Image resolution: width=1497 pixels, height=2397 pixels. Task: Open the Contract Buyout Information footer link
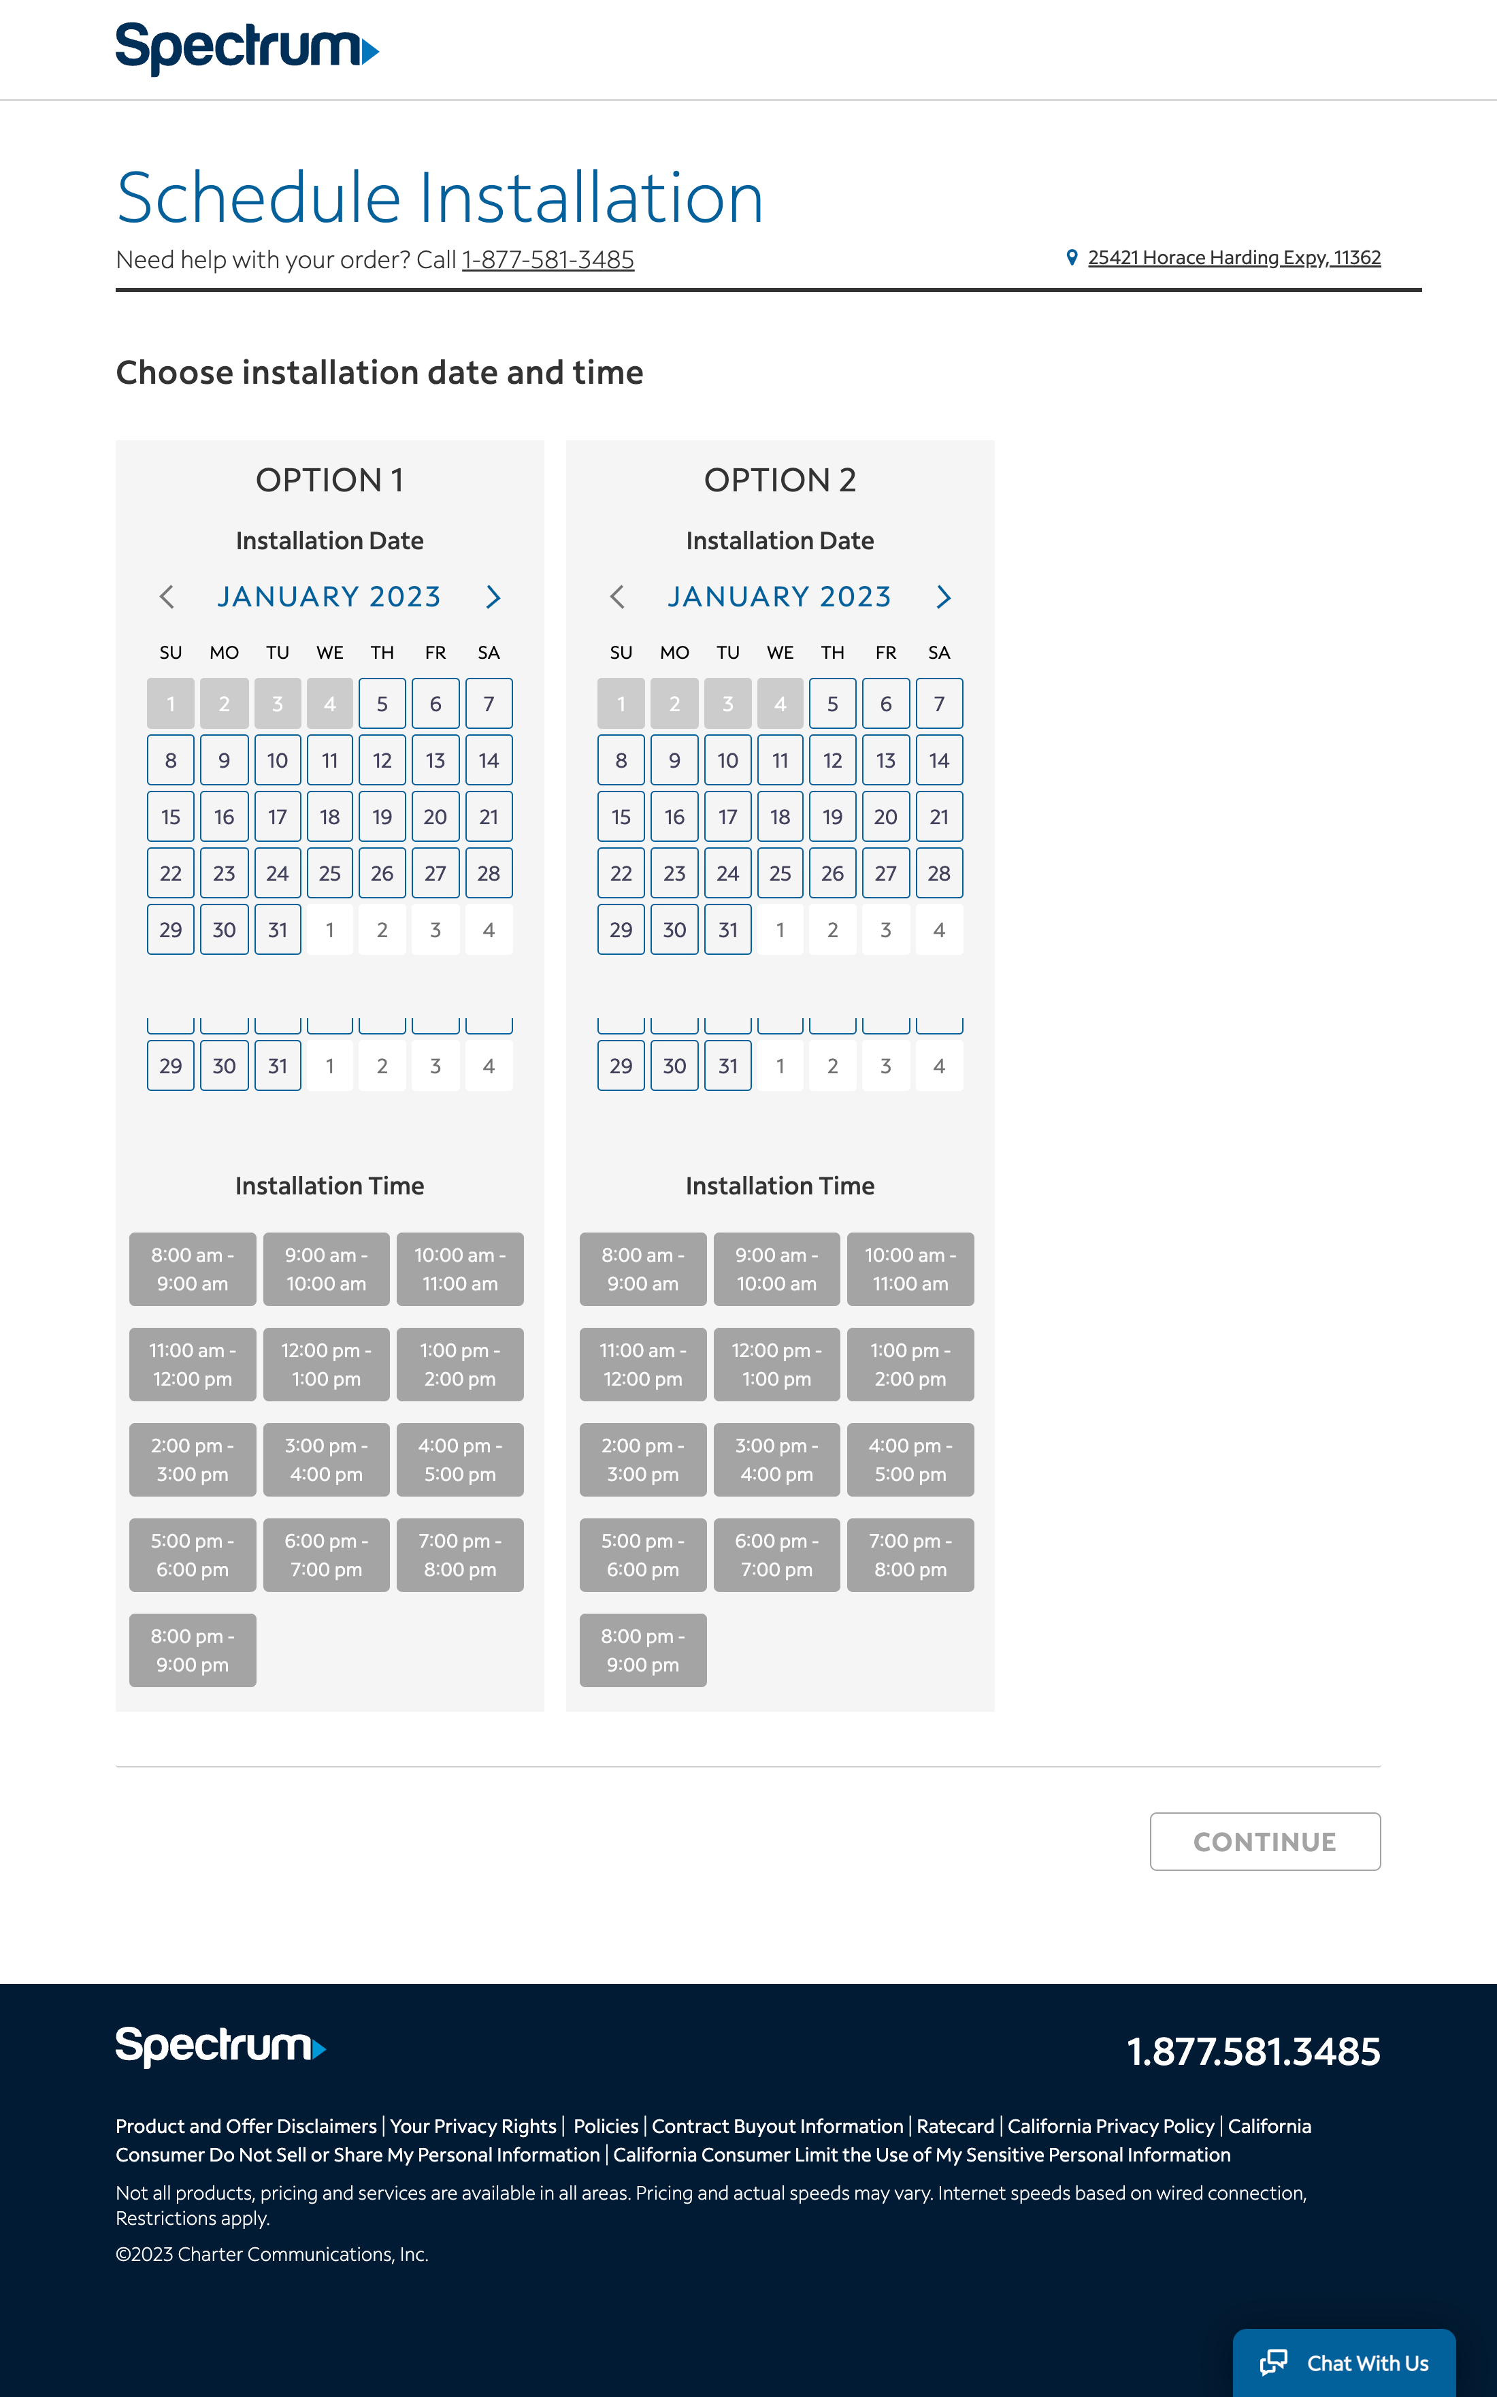click(x=777, y=2125)
